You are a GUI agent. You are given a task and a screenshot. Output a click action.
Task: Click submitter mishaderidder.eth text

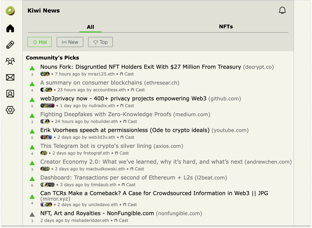[90, 220]
